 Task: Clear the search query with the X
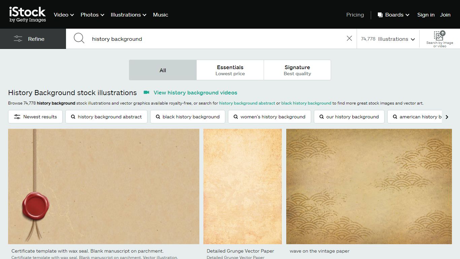pos(349,38)
